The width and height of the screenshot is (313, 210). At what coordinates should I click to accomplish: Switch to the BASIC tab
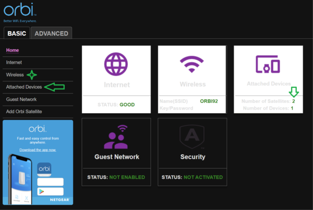click(x=17, y=33)
